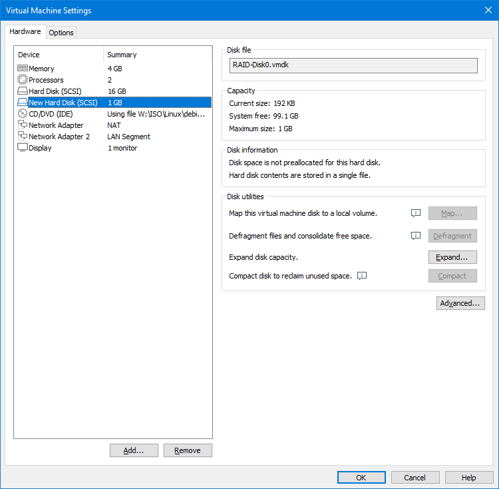The width and height of the screenshot is (499, 489).
Task: Open the Advanced... disk settings
Action: click(x=460, y=303)
